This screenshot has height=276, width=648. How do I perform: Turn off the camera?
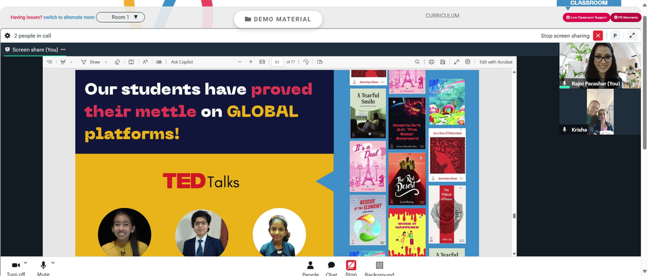click(16, 268)
